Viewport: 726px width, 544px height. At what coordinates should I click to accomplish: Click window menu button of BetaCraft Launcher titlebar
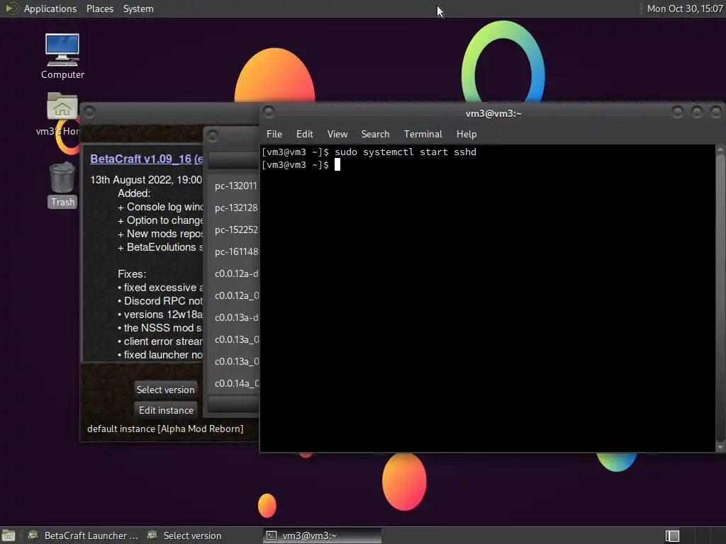(x=90, y=112)
